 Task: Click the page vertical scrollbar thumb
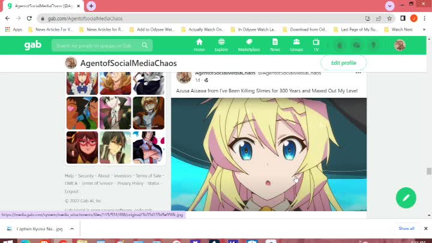[x=428, y=171]
